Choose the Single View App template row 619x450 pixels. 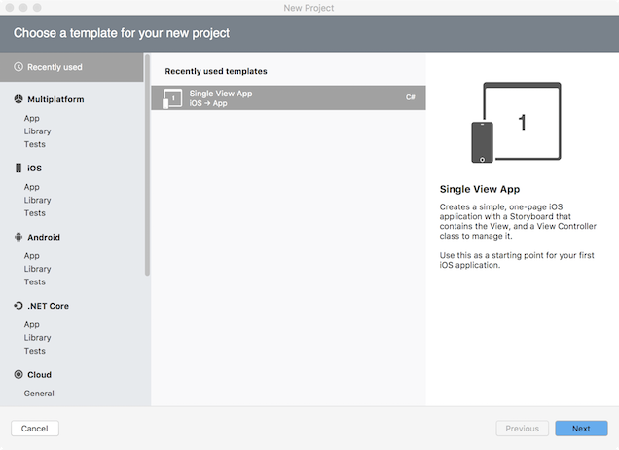[x=288, y=97]
